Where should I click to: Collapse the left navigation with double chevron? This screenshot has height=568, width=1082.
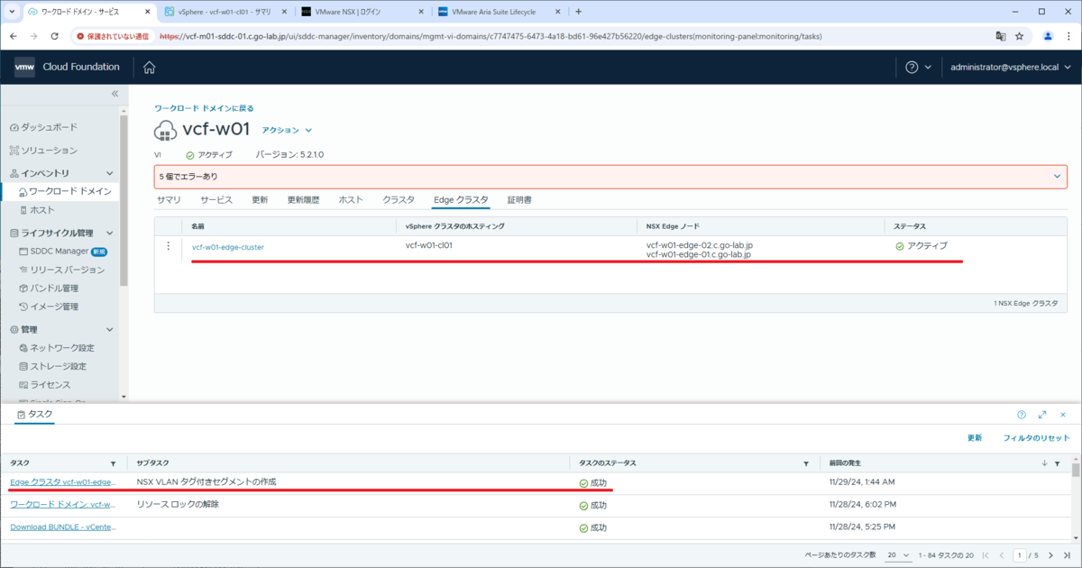(x=115, y=95)
